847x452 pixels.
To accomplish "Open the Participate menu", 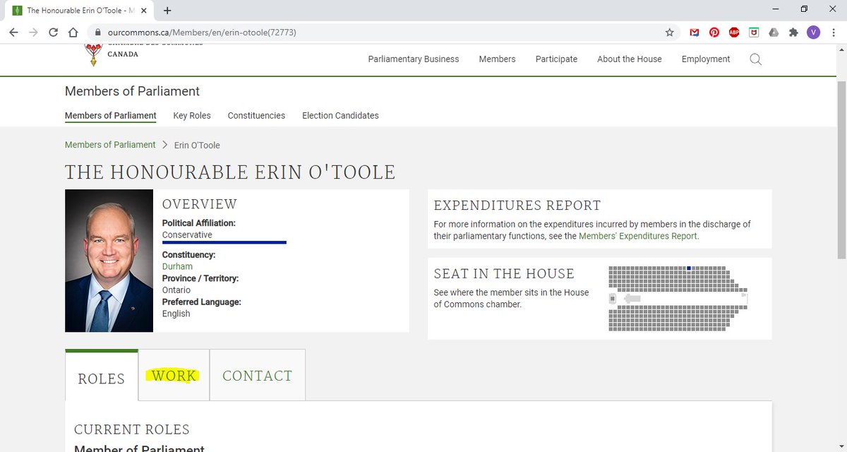I will tap(556, 59).
